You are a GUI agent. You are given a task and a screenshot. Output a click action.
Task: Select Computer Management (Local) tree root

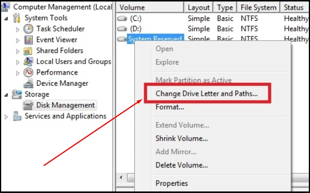[62, 7]
